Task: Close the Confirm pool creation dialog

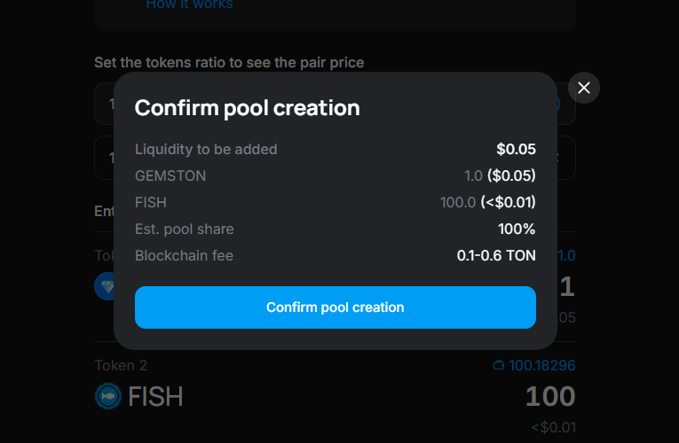Action: [x=583, y=88]
